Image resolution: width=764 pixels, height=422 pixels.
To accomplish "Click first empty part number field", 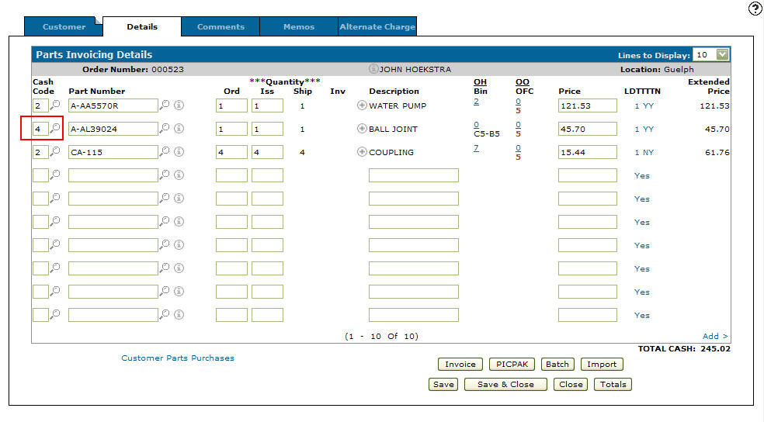I will click(113, 175).
